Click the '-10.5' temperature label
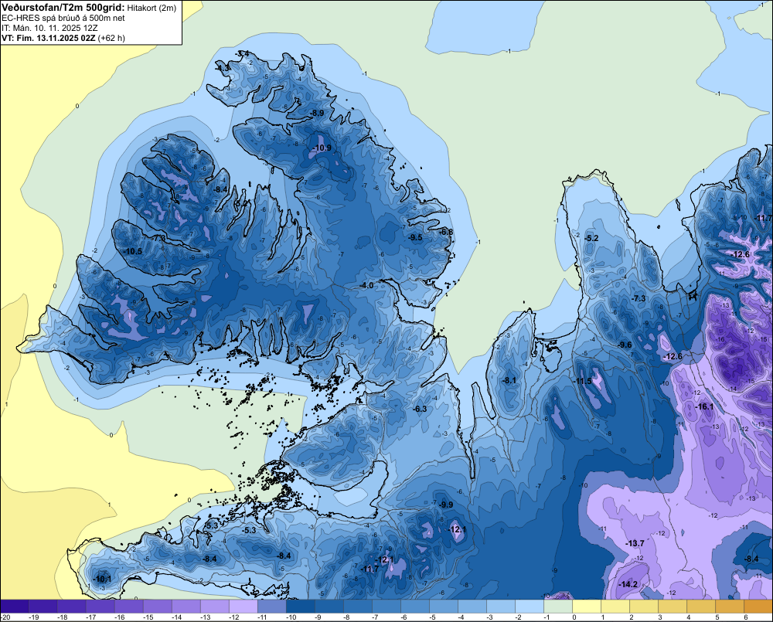 pos(133,251)
